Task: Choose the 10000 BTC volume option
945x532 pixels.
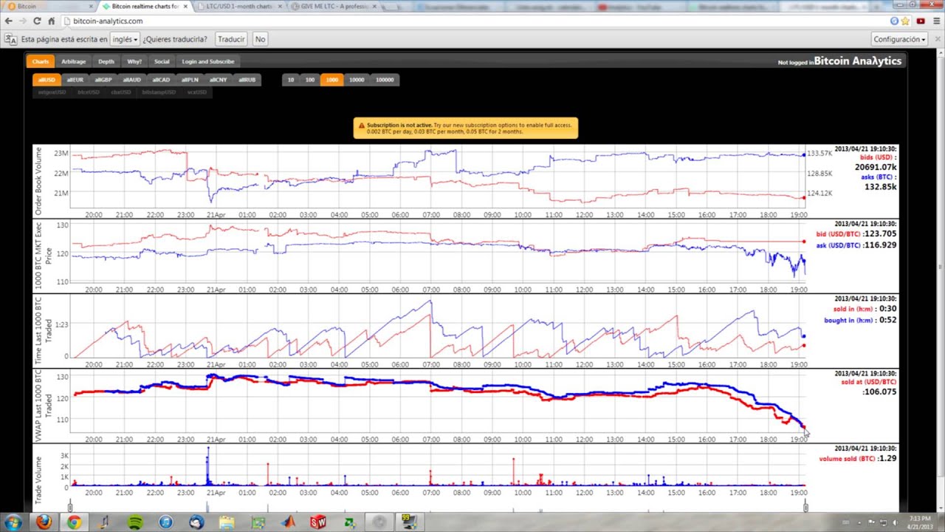Action: click(x=357, y=80)
